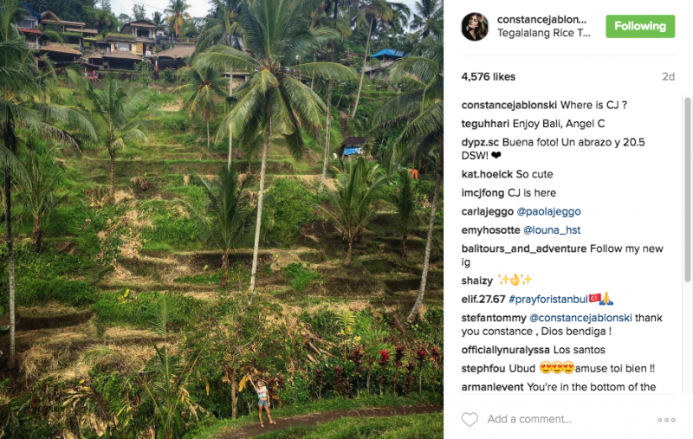Open stephfou commenter profile

click(483, 368)
